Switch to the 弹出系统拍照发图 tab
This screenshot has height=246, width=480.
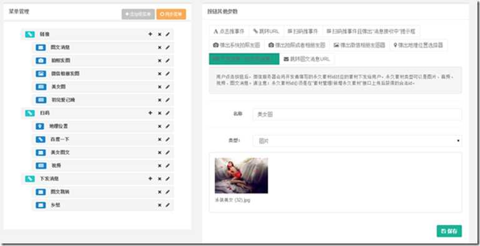point(237,45)
